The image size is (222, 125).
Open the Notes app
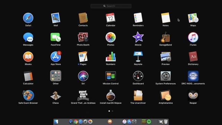[x=165, y=18]
